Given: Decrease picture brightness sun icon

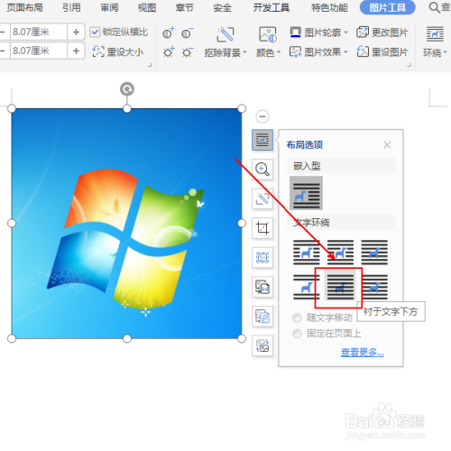Looking at the screenshot, I should point(187,52).
